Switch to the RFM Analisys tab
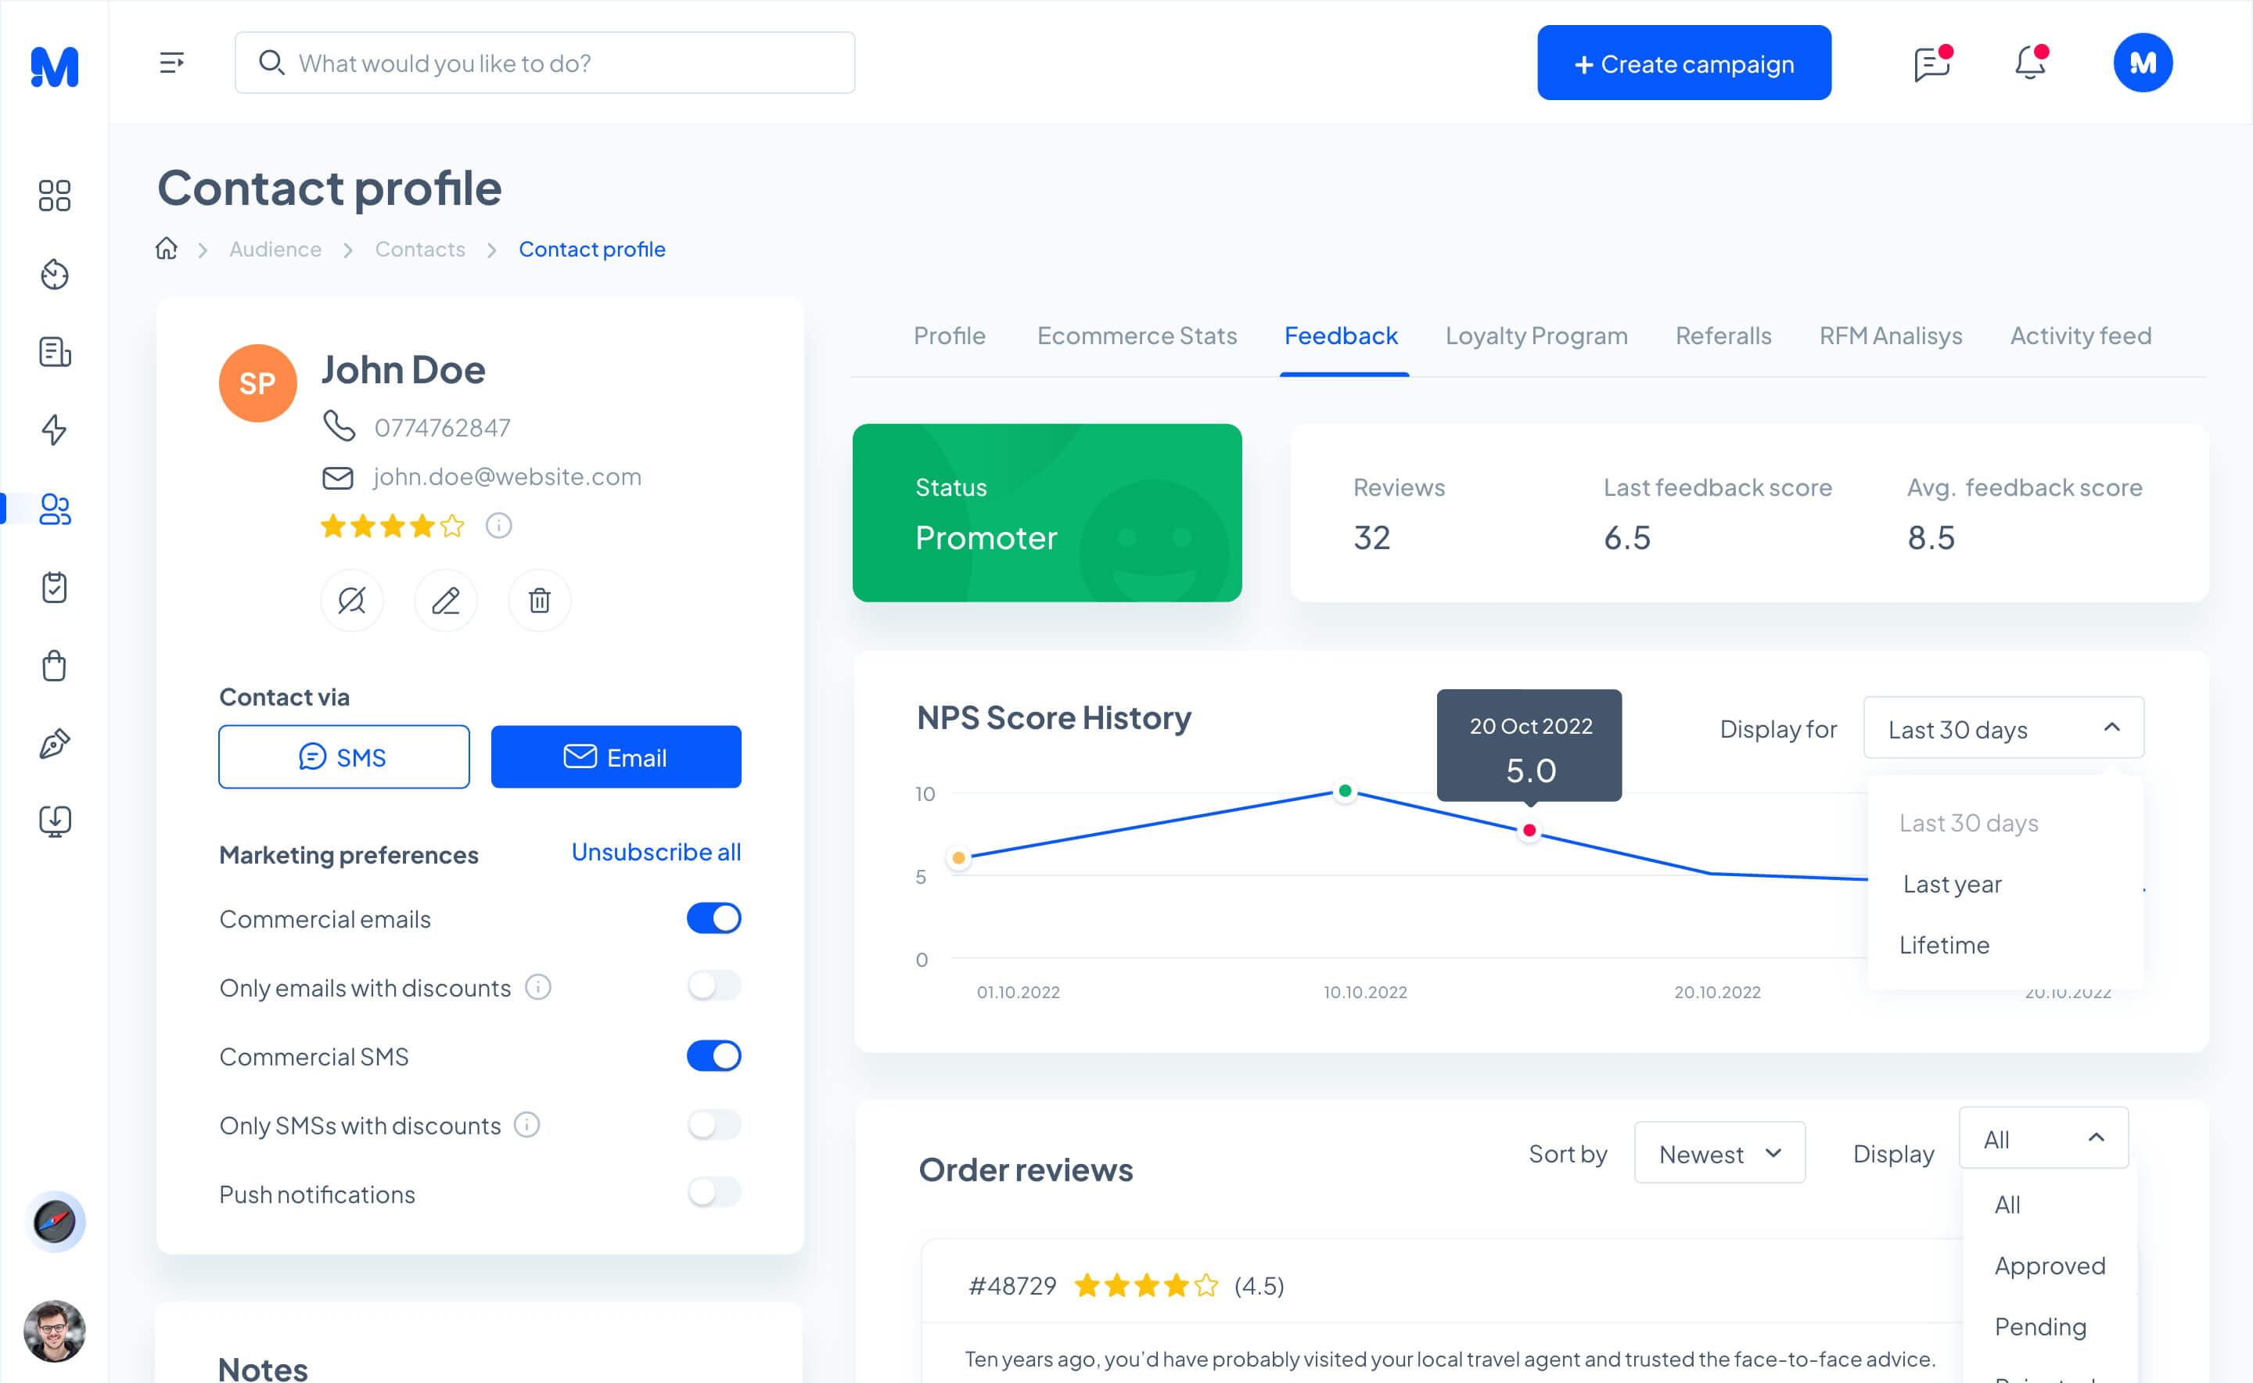The height and width of the screenshot is (1383, 2253). (1891, 336)
